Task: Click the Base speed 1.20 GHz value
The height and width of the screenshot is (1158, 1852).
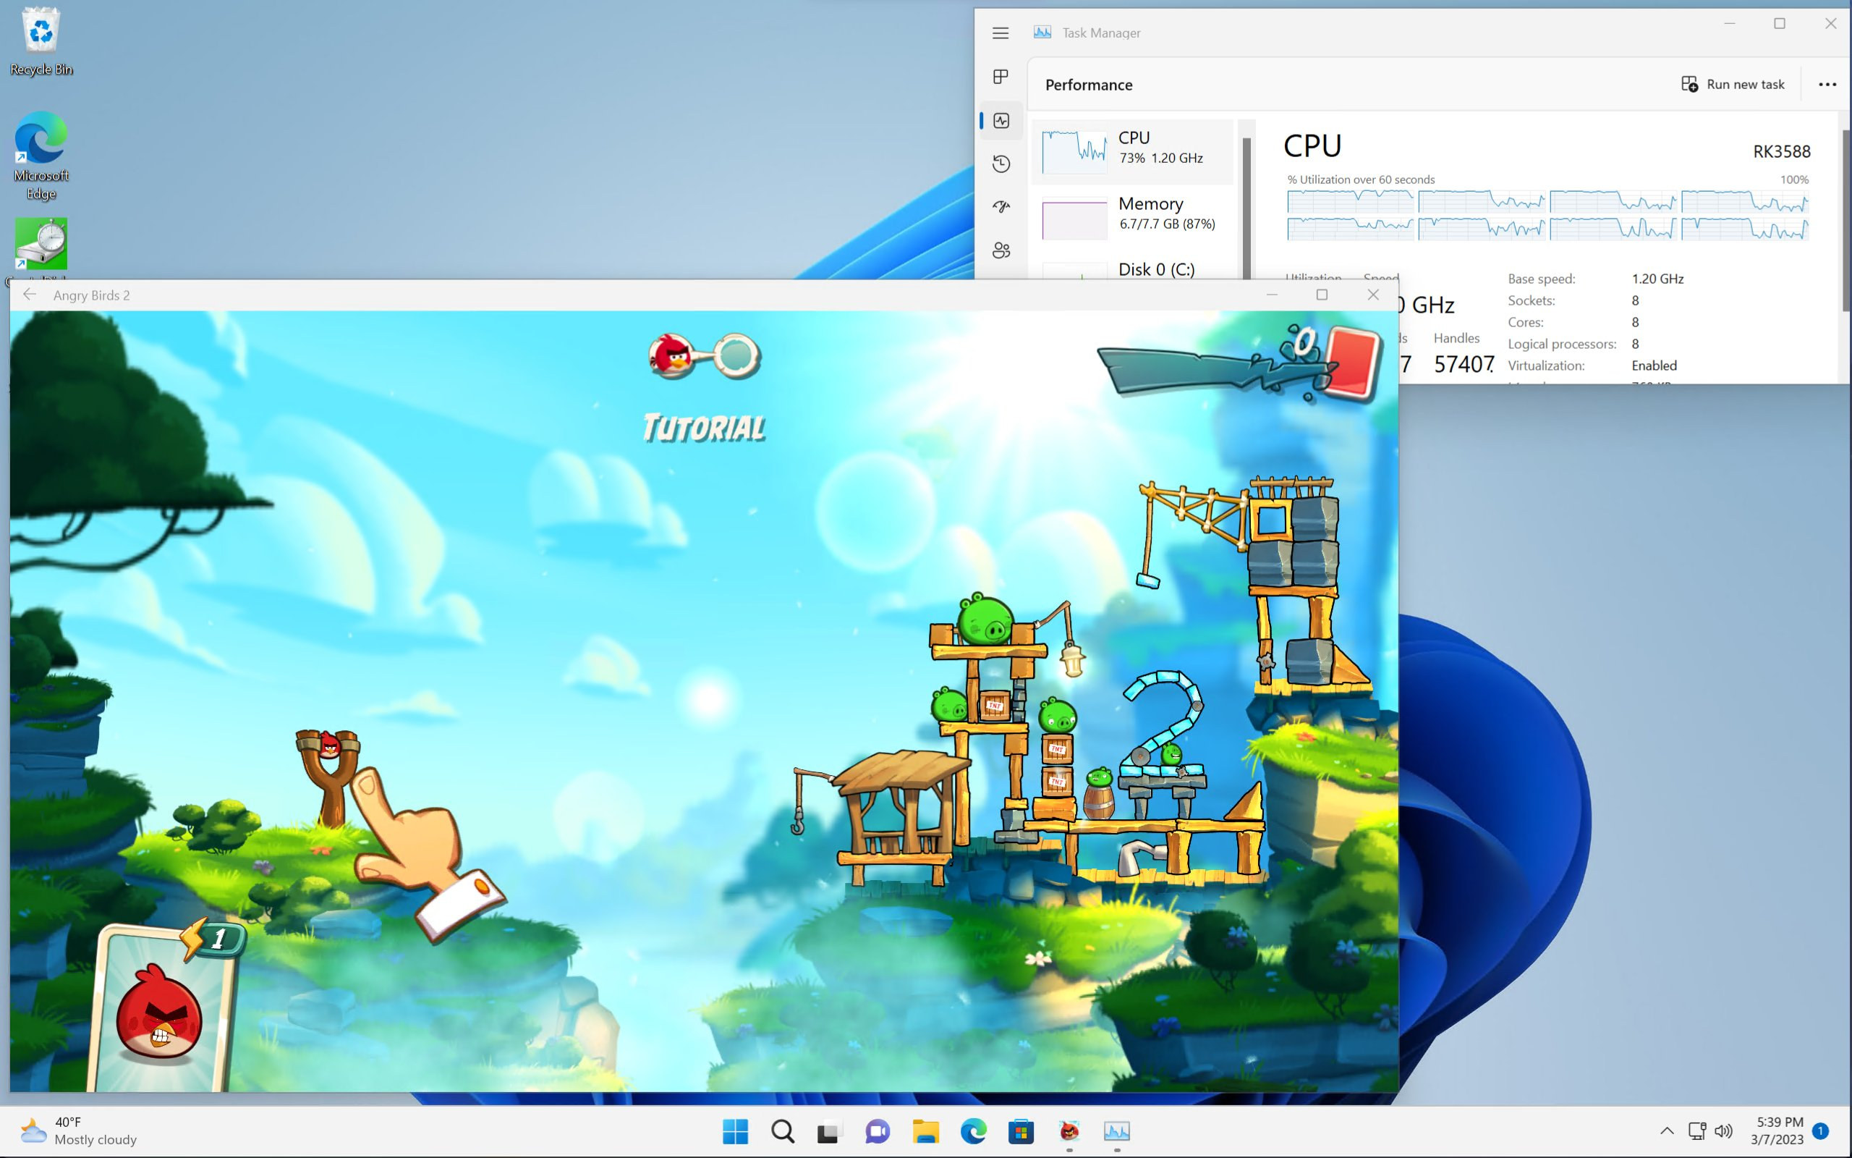Action: coord(1657,279)
